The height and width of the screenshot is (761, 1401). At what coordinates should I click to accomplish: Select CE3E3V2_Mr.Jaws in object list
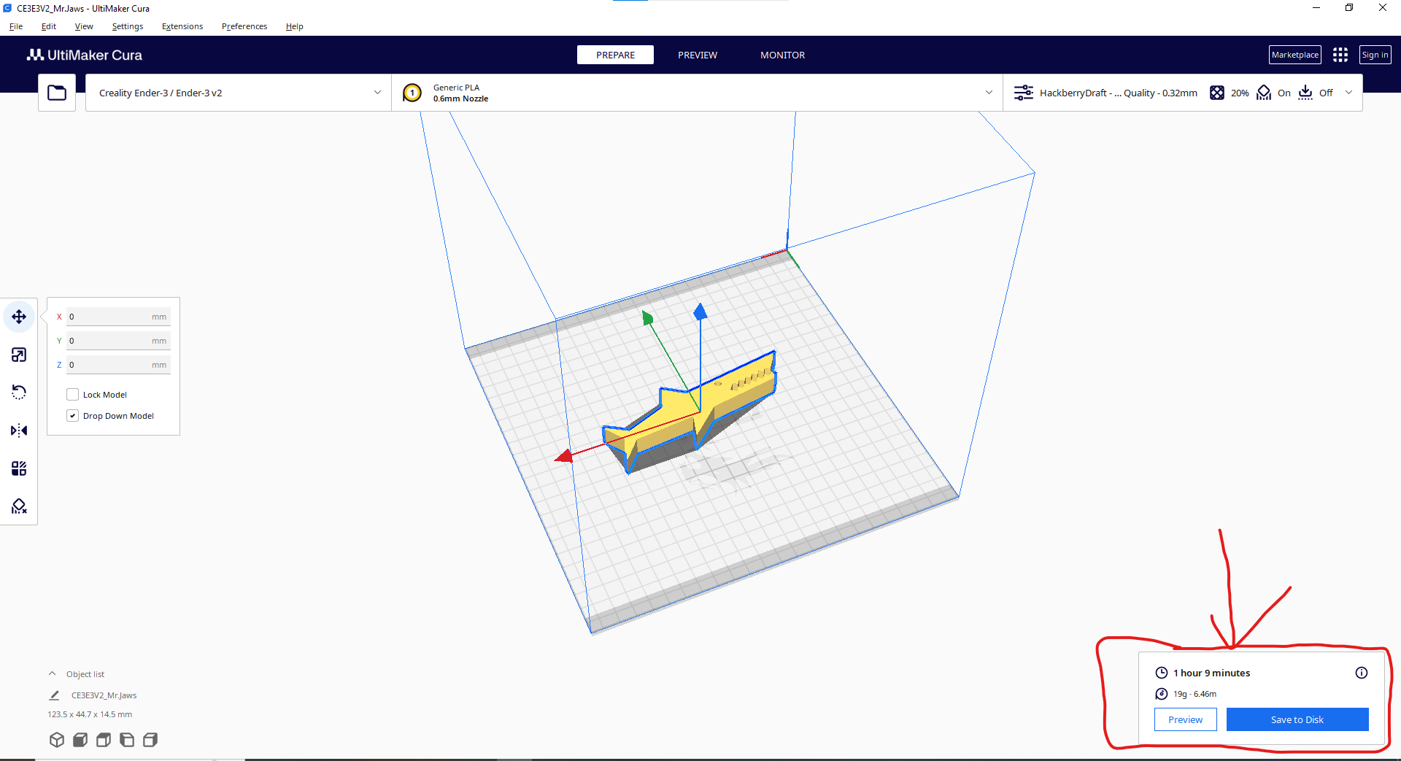click(104, 695)
